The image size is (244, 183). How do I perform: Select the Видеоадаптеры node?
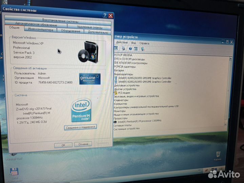pyautogui.click(x=124, y=74)
